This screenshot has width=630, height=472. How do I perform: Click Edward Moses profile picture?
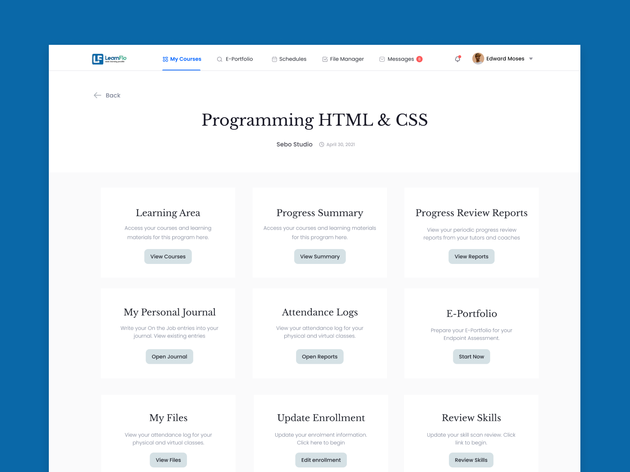pyautogui.click(x=478, y=58)
